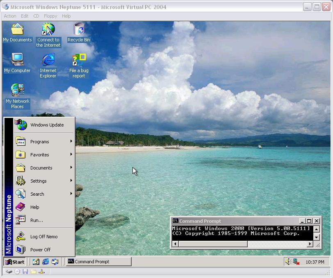Expand the Search submenu
Screen dimensions: 333x278
click(x=44, y=194)
